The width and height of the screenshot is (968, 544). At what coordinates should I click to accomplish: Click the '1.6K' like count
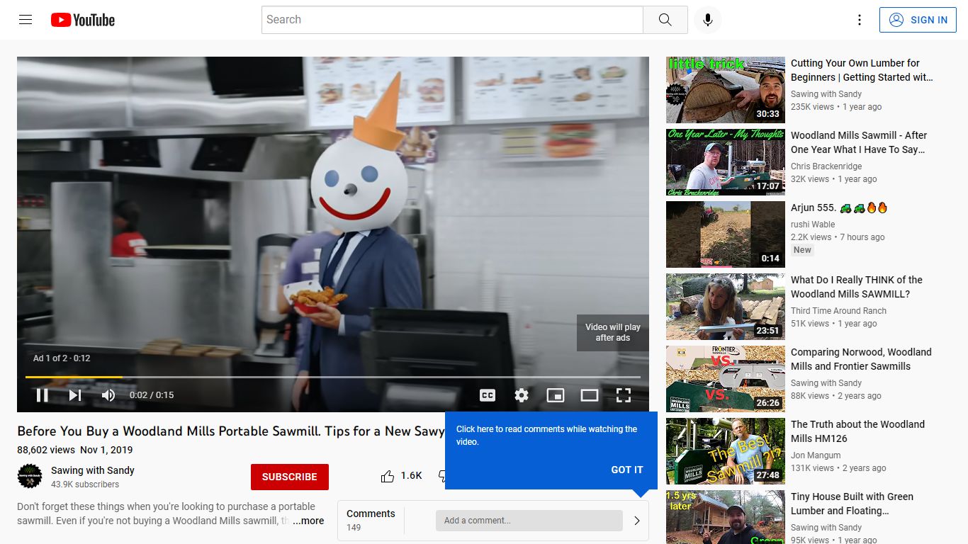point(411,476)
